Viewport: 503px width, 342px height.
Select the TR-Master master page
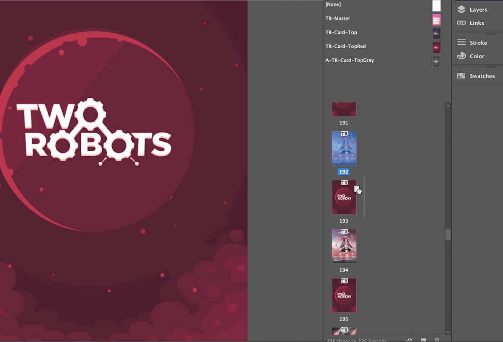338,18
